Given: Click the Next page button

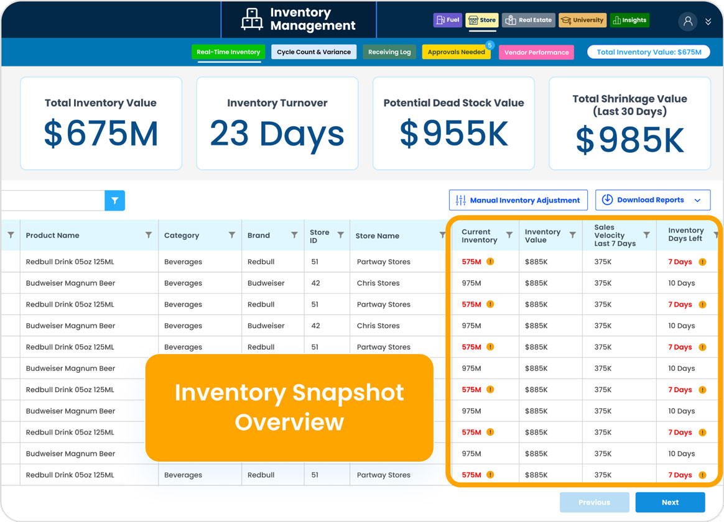Looking at the screenshot, I should coord(670,502).
